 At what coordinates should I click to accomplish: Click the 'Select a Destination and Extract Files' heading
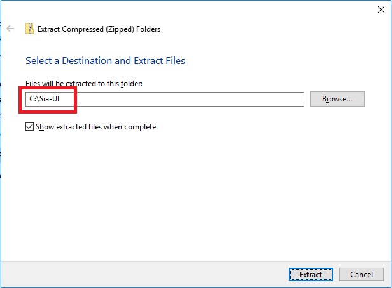point(105,62)
